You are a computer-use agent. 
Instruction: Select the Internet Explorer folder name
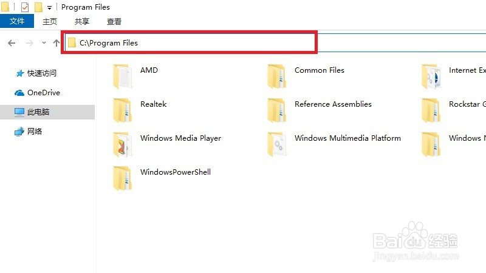click(467, 70)
